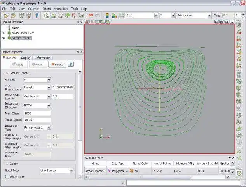246x187 pixels.
Task: Apply the Threshold filter icon
Action: point(239,102)
